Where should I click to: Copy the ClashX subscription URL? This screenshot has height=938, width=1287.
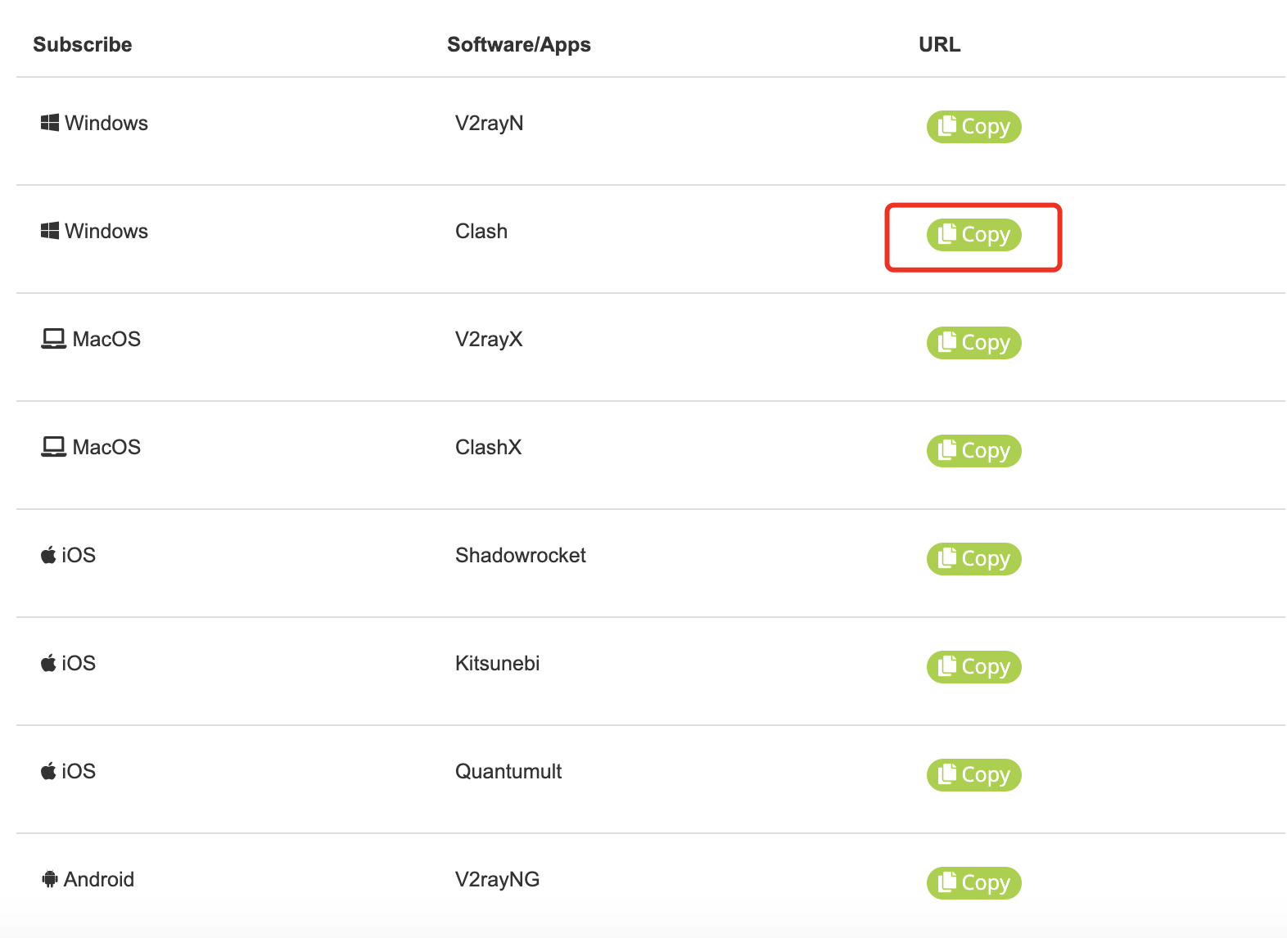point(973,451)
